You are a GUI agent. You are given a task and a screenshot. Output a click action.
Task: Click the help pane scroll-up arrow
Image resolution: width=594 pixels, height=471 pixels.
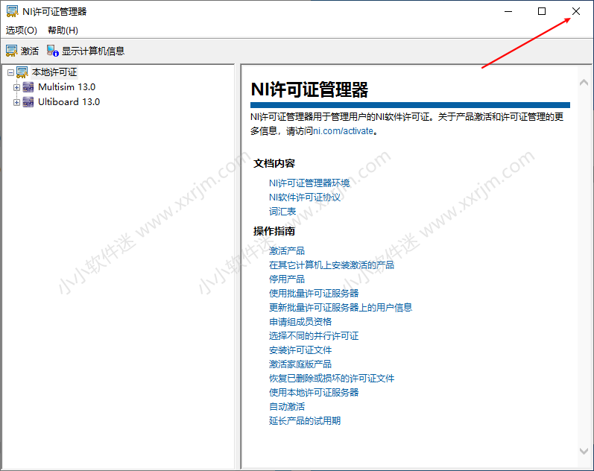[x=584, y=82]
